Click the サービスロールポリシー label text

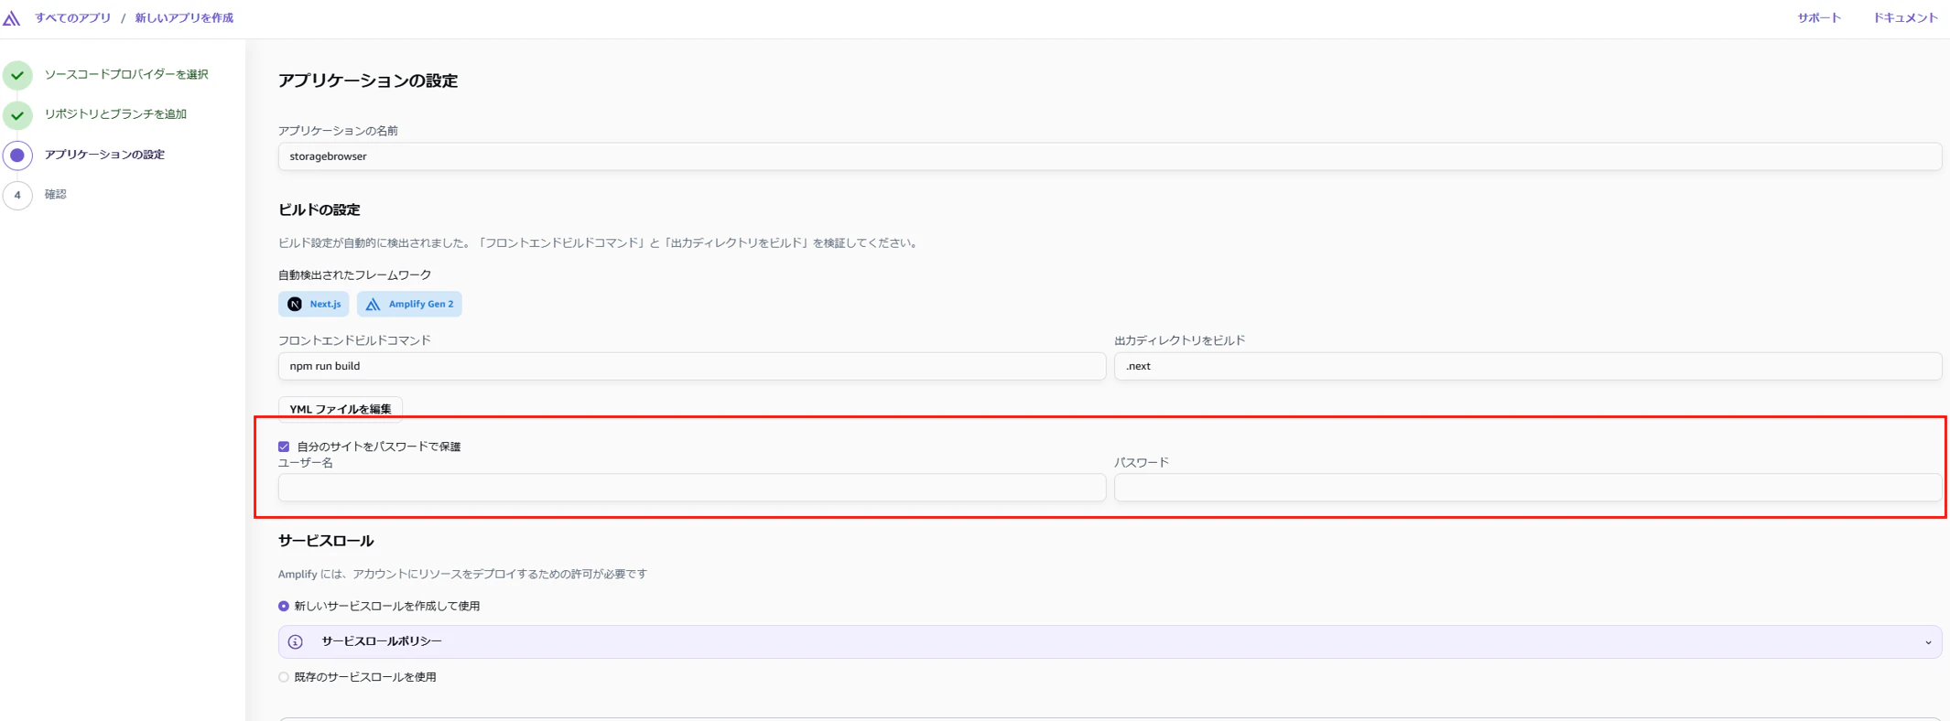pyautogui.click(x=382, y=641)
